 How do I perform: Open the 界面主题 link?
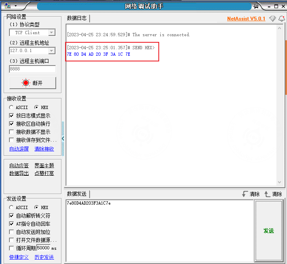click(44, 166)
